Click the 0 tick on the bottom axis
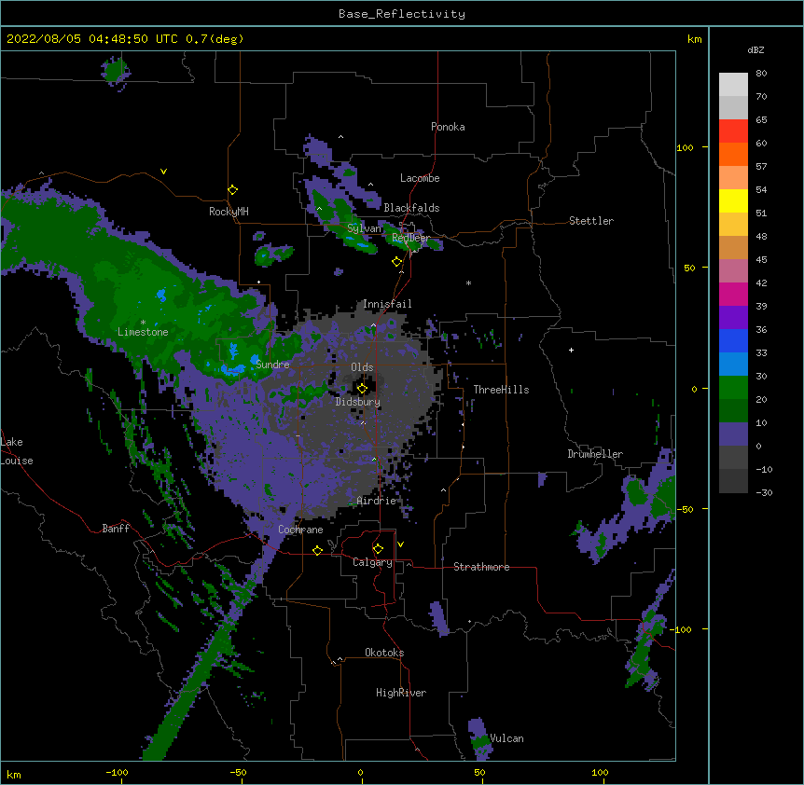Image resolution: width=804 pixels, height=785 pixels. [360, 772]
